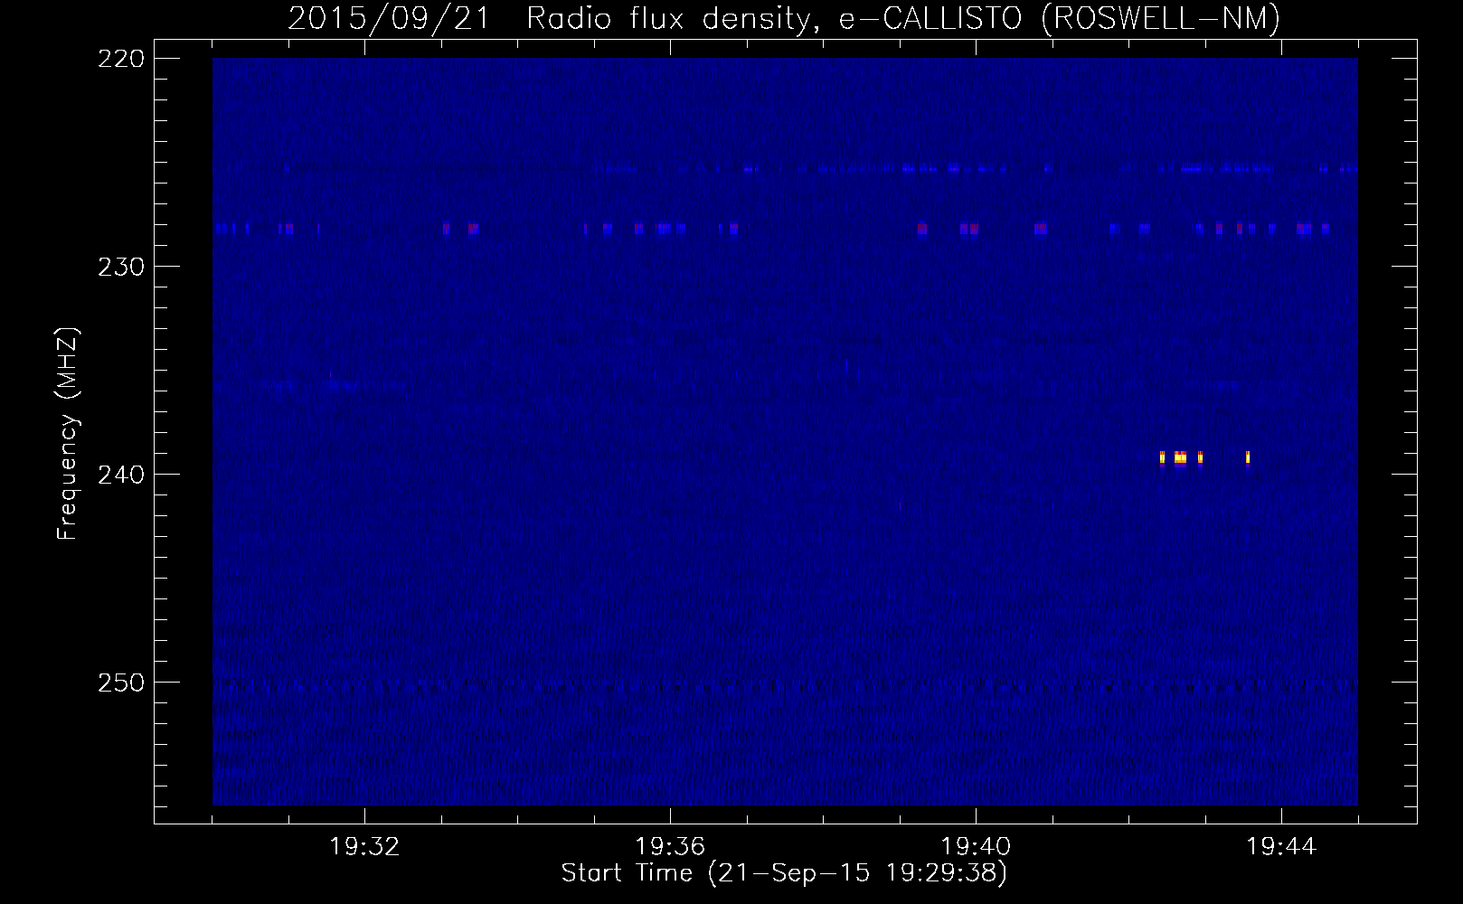
Task: Click the bright yellow burst near 240 MHz
Action: [1180, 457]
